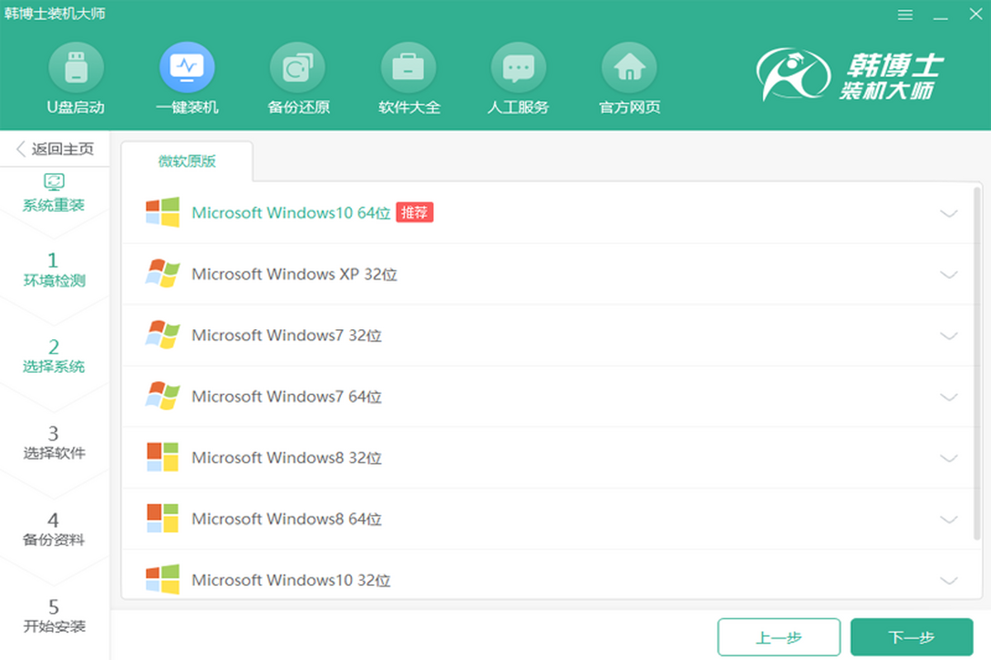Click the 上一步 previous step button
Image resolution: width=991 pixels, height=660 pixels.
coord(779,638)
